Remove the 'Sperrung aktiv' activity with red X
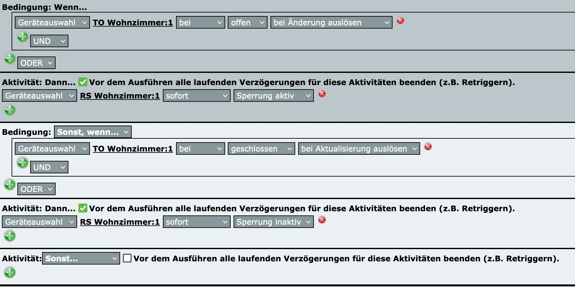 pos(322,94)
